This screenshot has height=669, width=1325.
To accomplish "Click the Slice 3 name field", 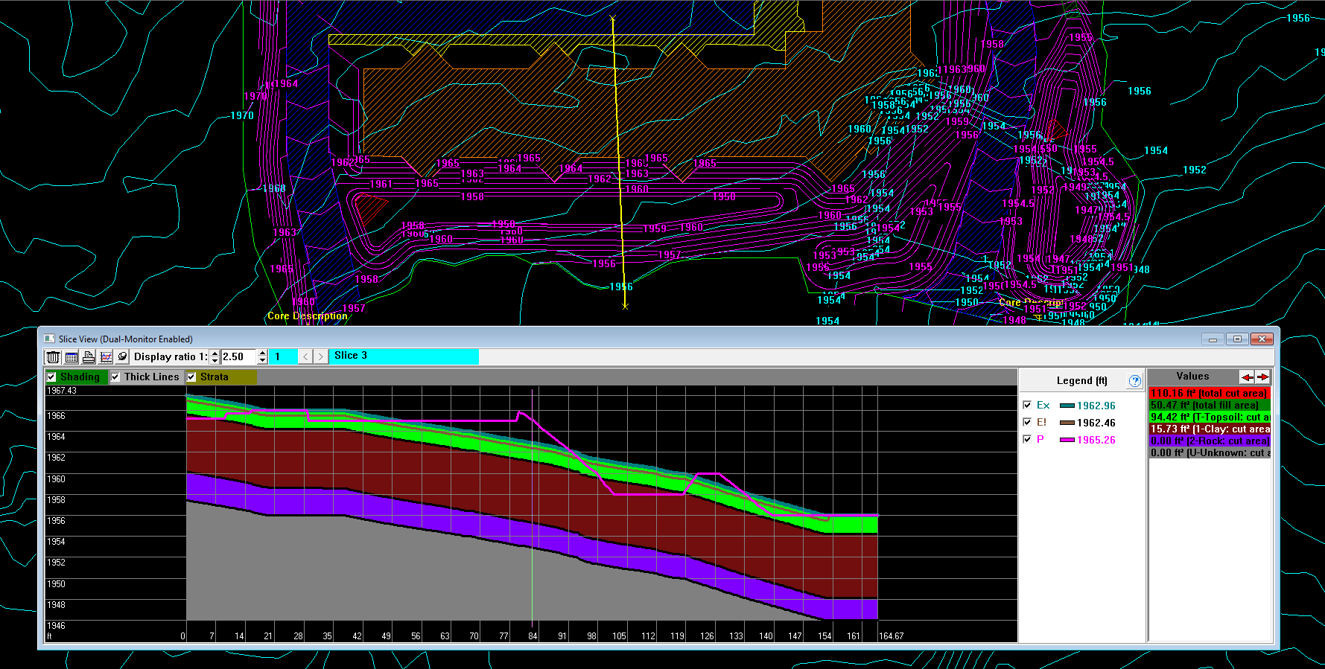I will click(403, 356).
